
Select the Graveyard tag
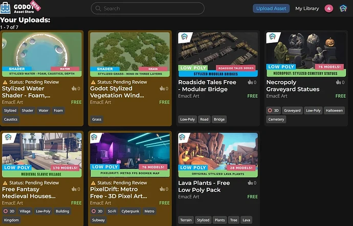tap(292, 110)
